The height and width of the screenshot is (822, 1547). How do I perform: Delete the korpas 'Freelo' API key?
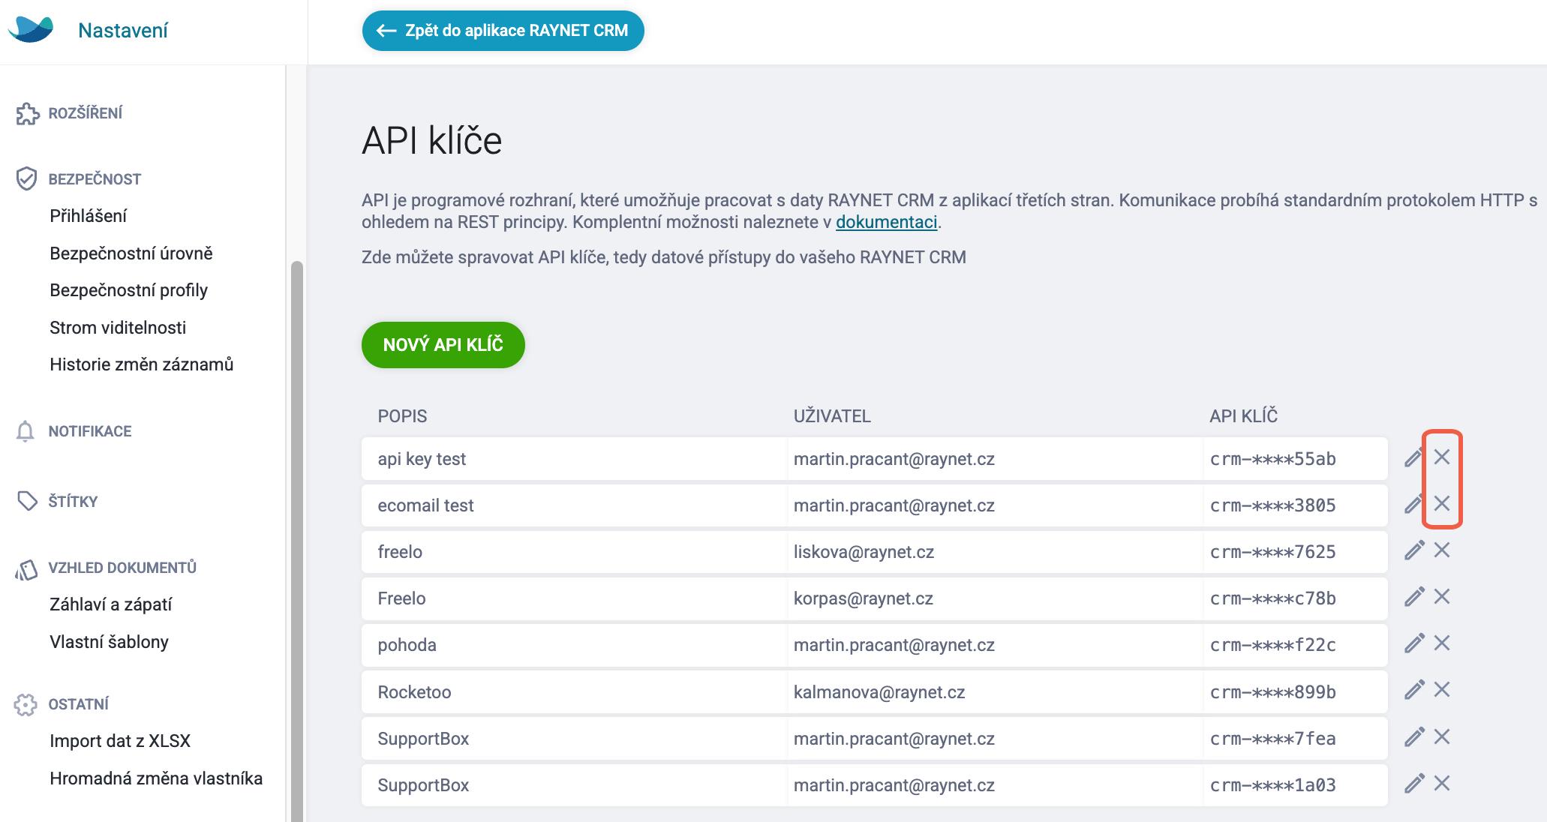[x=1442, y=596]
